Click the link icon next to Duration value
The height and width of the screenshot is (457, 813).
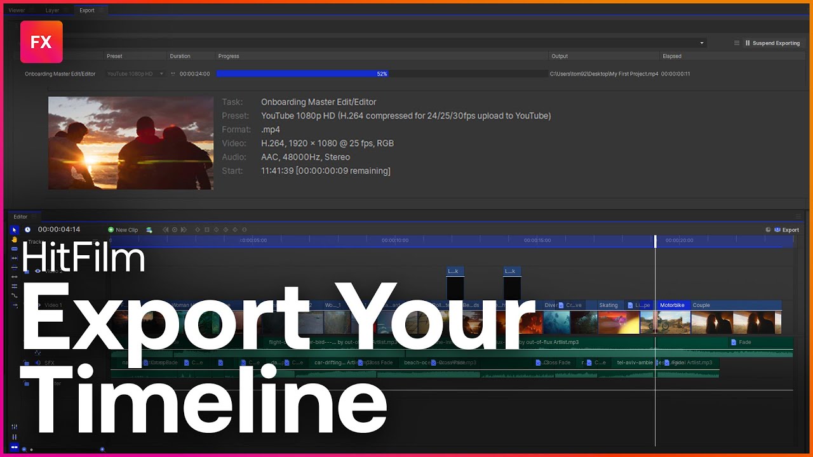point(173,74)
